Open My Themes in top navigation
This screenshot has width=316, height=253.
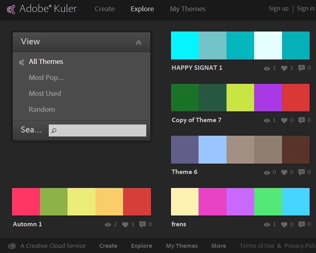coord(188,9)
